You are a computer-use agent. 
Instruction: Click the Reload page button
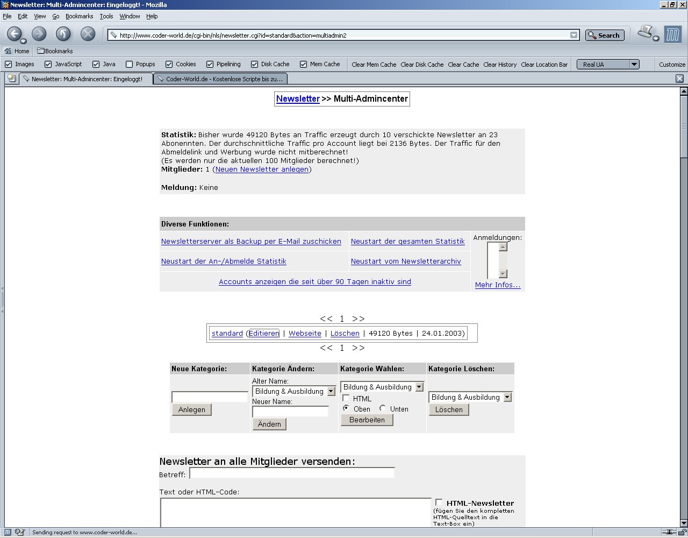pos(63,34)
